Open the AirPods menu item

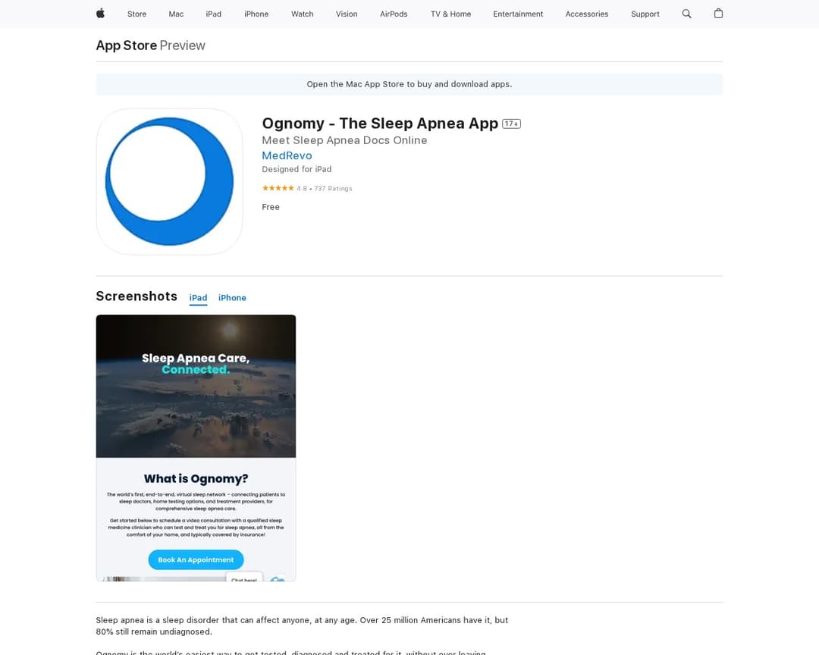[x=394, y=14]
